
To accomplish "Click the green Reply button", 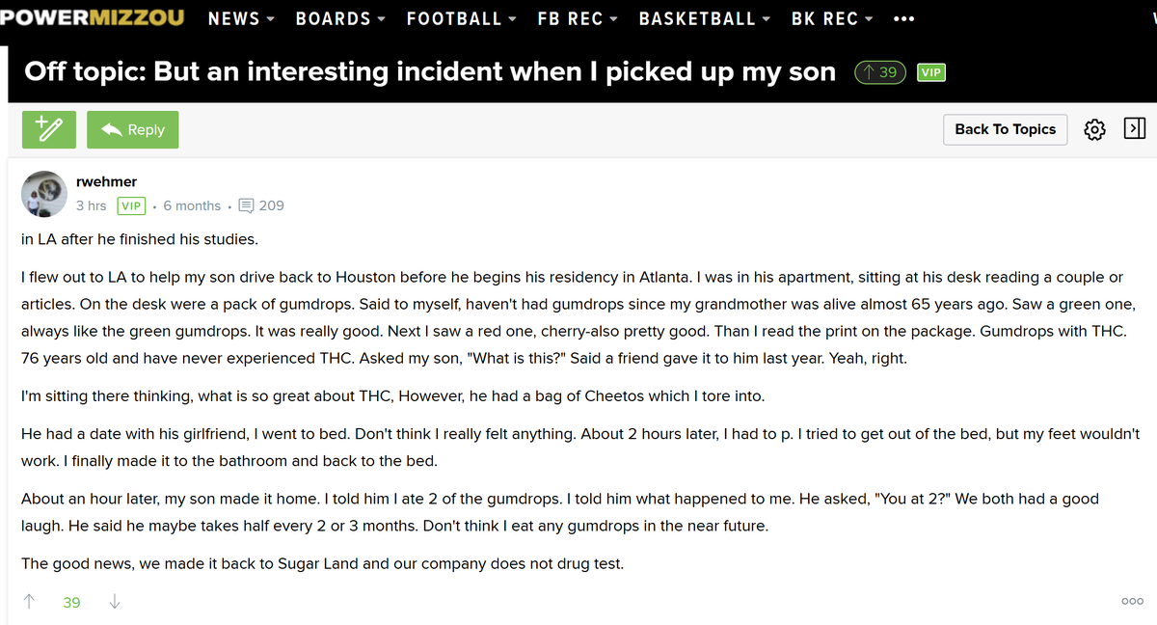I will pyautogui.click(x=132, y=129).
